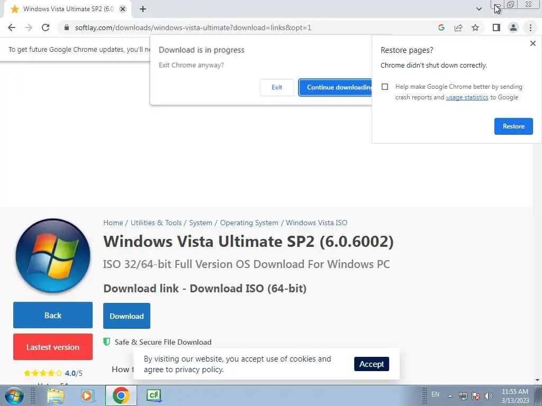Click the red Lastest version button
This screenshot has width=542, height=406.
(53, 347)
